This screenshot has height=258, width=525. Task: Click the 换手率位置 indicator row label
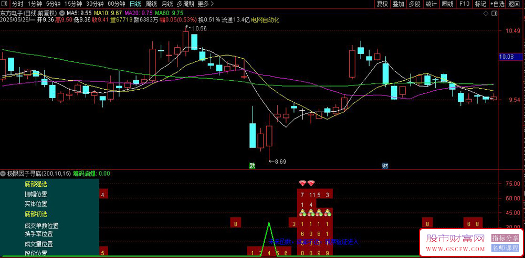click(38, 233)
